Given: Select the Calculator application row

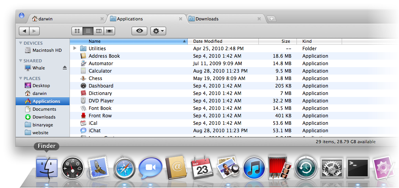Looking at the screenshot, I should pos(234,71).
